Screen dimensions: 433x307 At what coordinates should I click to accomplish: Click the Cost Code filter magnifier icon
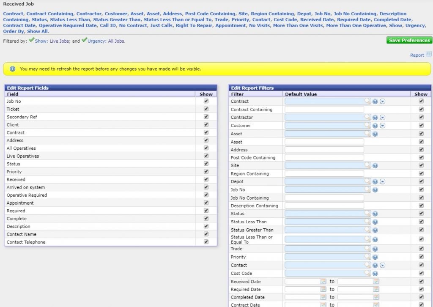click(367, 273)
